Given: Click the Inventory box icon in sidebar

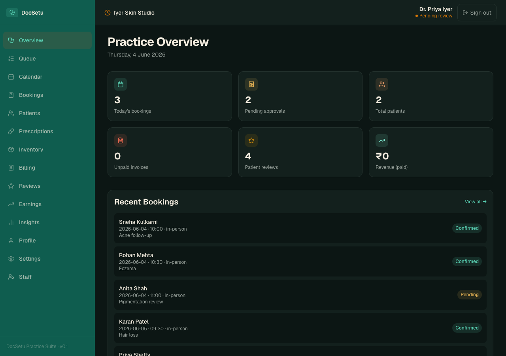Looking at the screenshot, I should [x=11, y=150].
